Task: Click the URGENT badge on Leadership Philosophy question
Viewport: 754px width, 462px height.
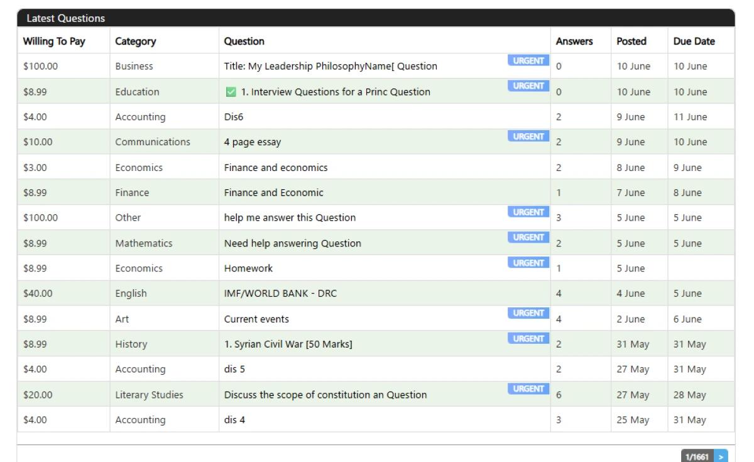Action: tap(528, 61)
